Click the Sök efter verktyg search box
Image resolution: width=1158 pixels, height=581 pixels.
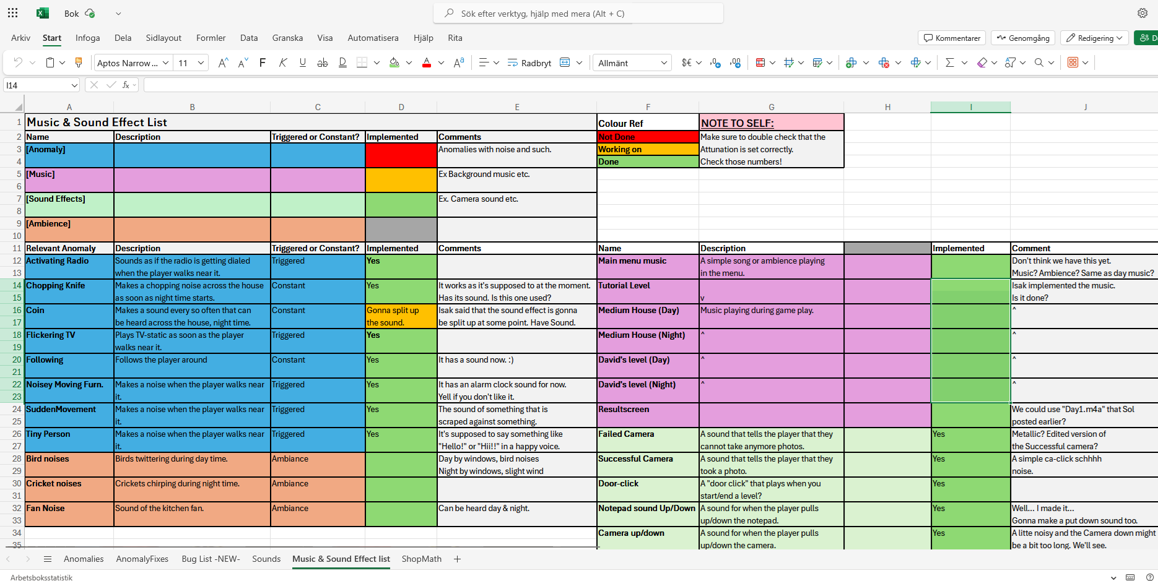click(578, 13)
